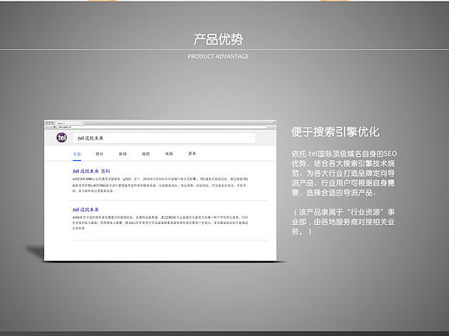The image size is (449, 336).
Task: Open the '.tel 成就未来 百科' result link
Action: tap(92, 171)
